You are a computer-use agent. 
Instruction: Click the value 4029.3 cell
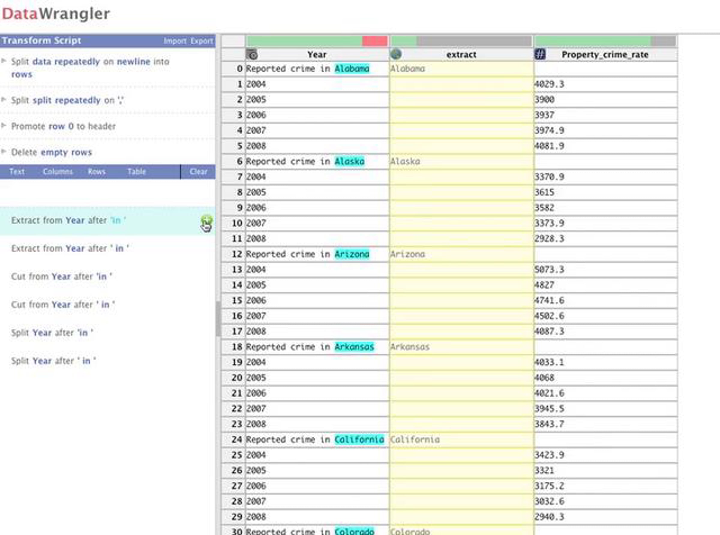click(x=606, y=84)
